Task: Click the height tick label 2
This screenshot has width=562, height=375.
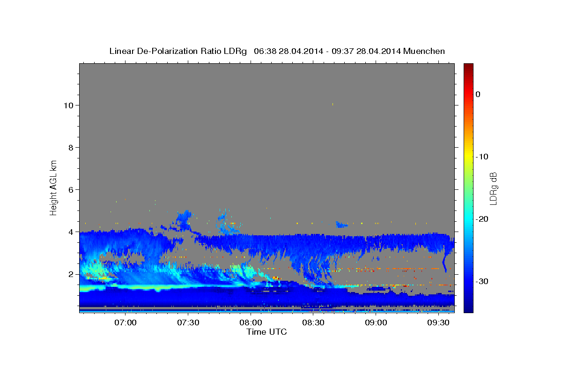Action: pos(70,274)
